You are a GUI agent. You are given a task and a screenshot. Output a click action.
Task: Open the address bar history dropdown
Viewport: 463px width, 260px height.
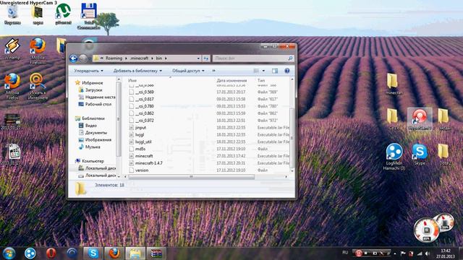tap(198, 58)
